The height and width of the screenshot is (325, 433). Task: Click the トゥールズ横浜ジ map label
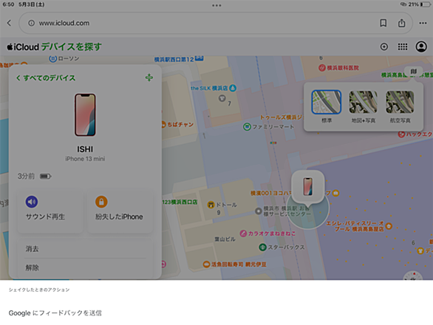[281, 117]
